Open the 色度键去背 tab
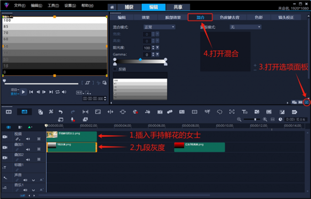Image resolution: width=311 pixels, height=199 pixels. [230, 17]
